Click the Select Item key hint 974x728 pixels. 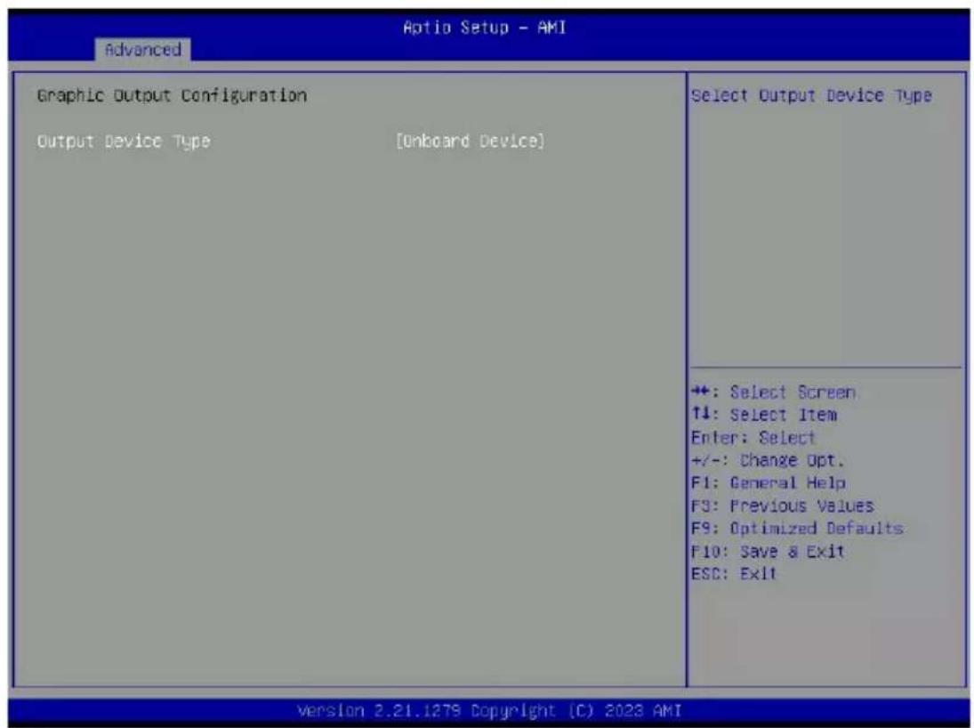[x=764, y=415]
